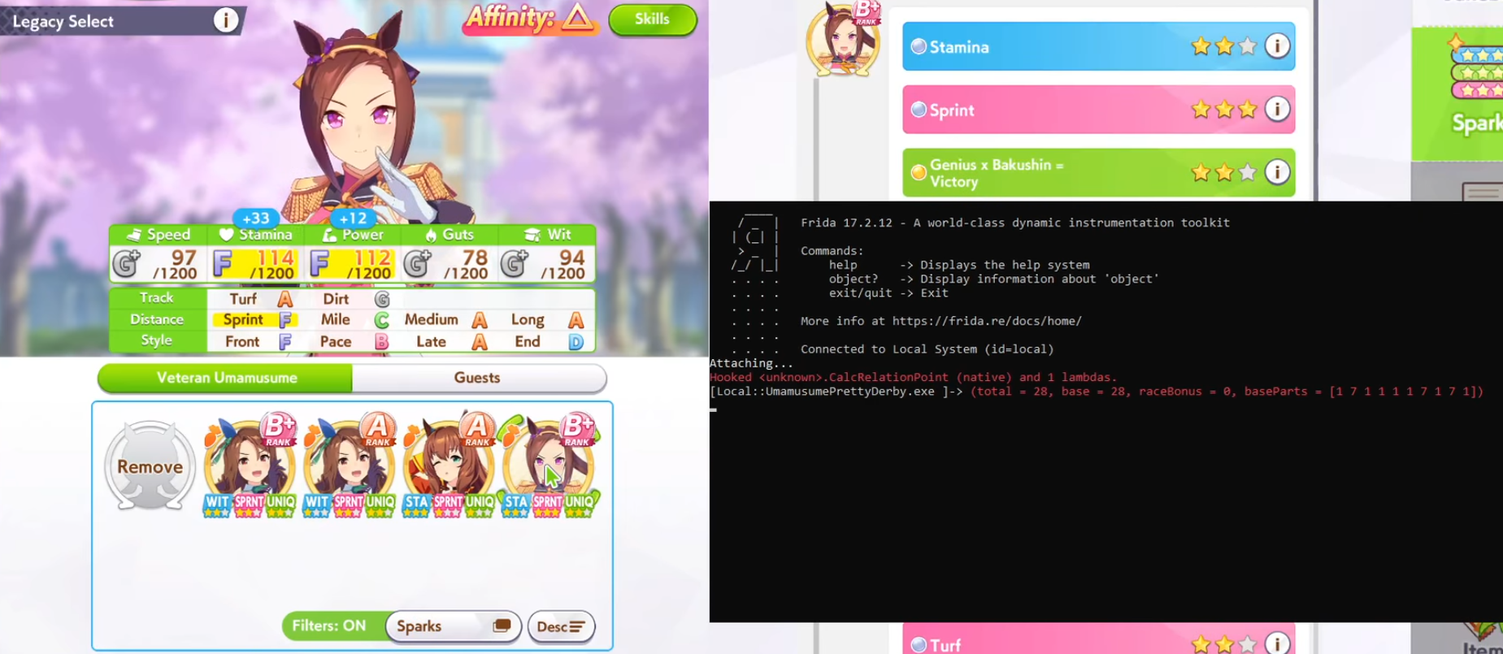Select the A rank veteran with WIT spark

point(349,465)
